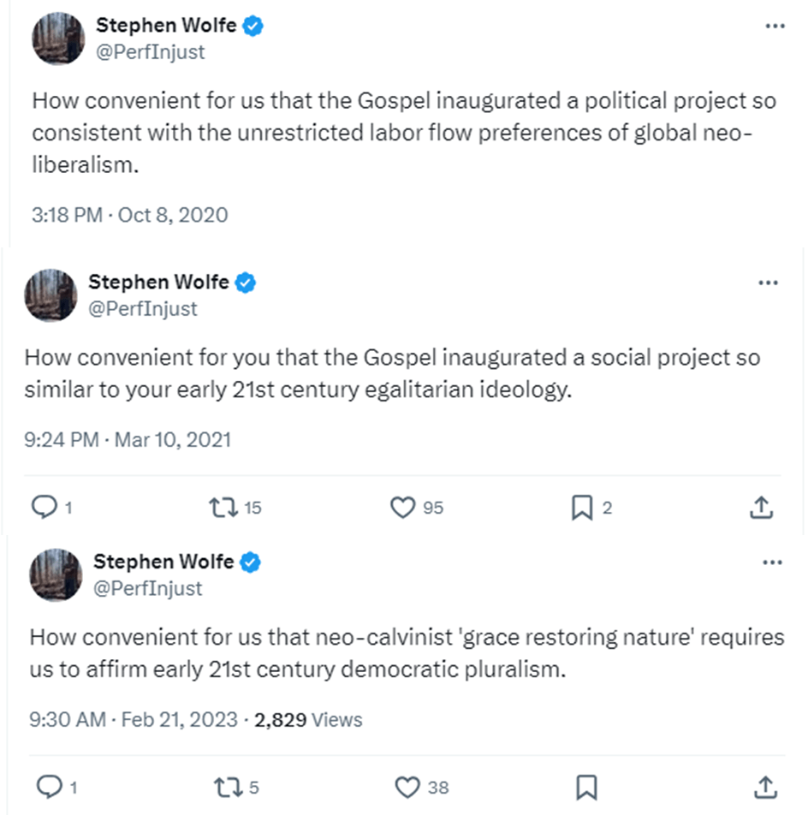Like the egalitarian ideology tweet

402,508
